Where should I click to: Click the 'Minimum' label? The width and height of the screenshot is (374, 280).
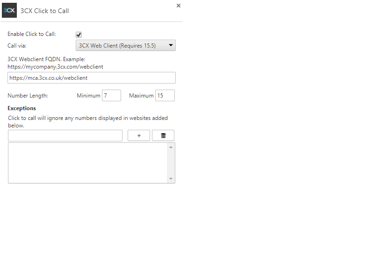coord(88,96)
